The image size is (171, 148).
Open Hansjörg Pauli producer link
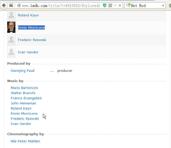[x=23, y=71]
